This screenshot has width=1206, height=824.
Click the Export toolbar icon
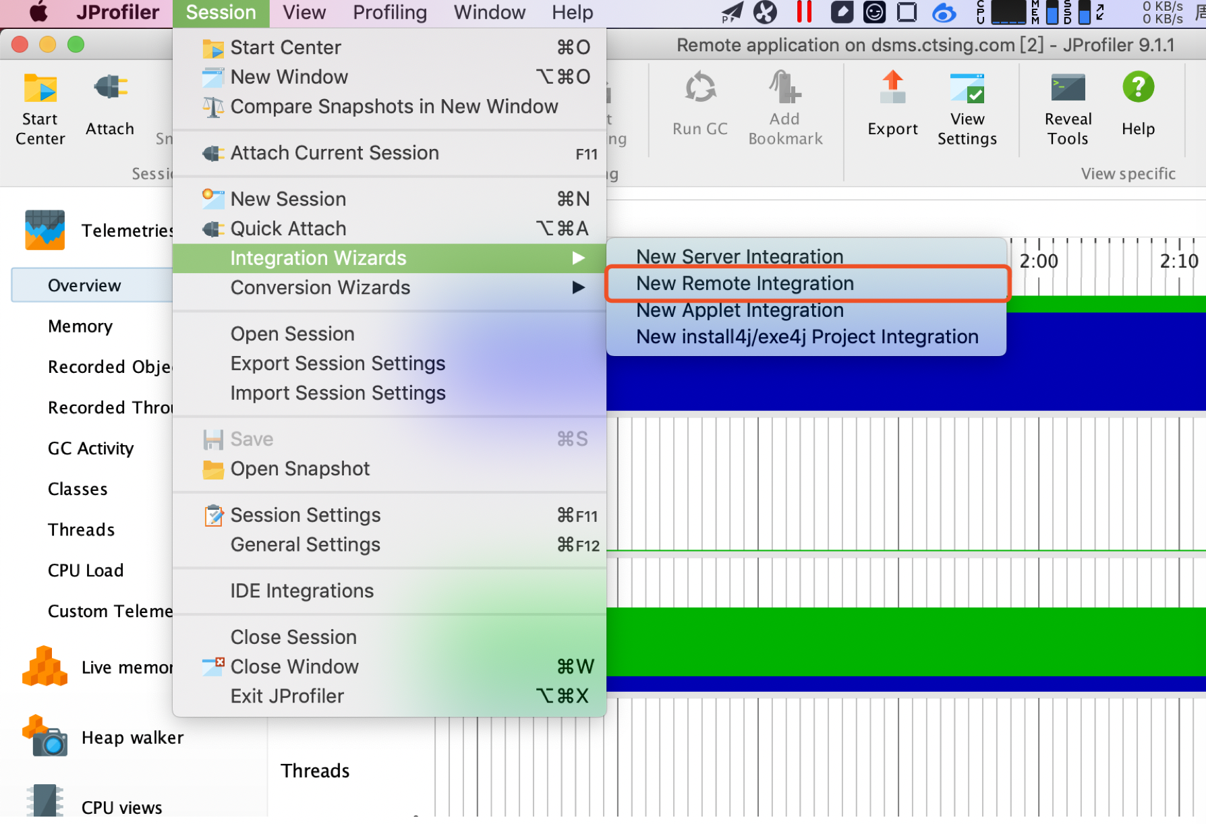tap(892, 88)
